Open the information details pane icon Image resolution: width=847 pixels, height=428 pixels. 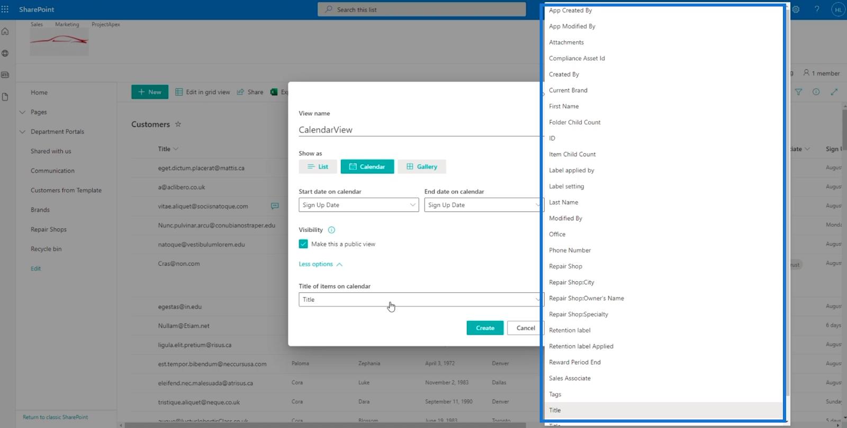pos(816,92)
